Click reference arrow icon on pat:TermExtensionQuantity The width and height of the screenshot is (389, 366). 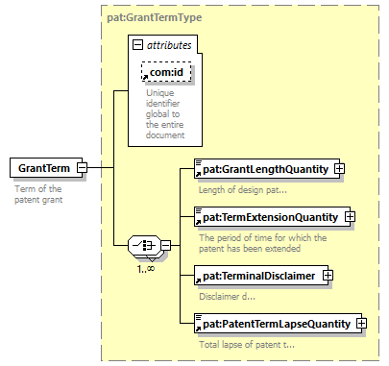pyautogui.click(x=199, y=223)
